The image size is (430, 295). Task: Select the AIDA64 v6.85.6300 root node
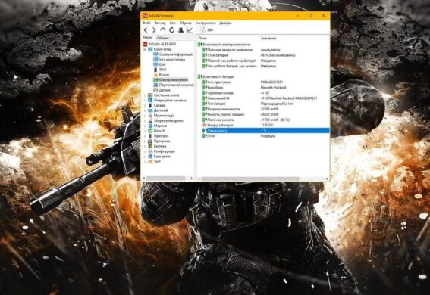(x=159, y=44)
